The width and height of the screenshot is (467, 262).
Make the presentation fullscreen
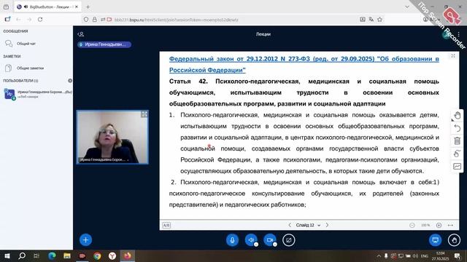click(453, 56)
